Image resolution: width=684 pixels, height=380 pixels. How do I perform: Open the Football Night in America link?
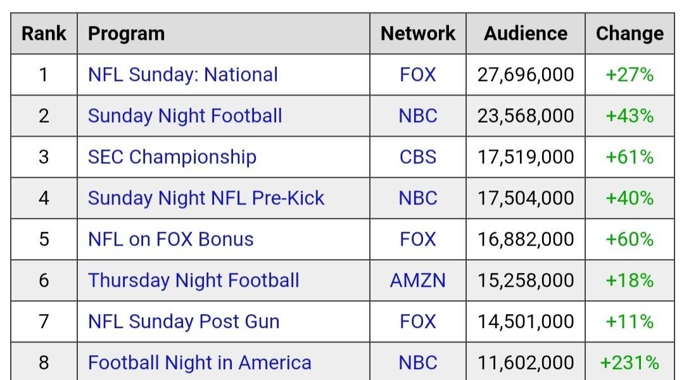(x=199, y=363)
